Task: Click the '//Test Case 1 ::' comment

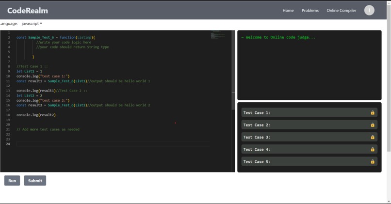Action: 32,66
